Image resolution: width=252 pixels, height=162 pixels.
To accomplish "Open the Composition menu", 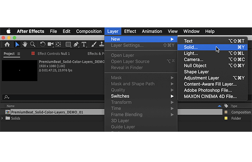I will (x=89, y=31).
